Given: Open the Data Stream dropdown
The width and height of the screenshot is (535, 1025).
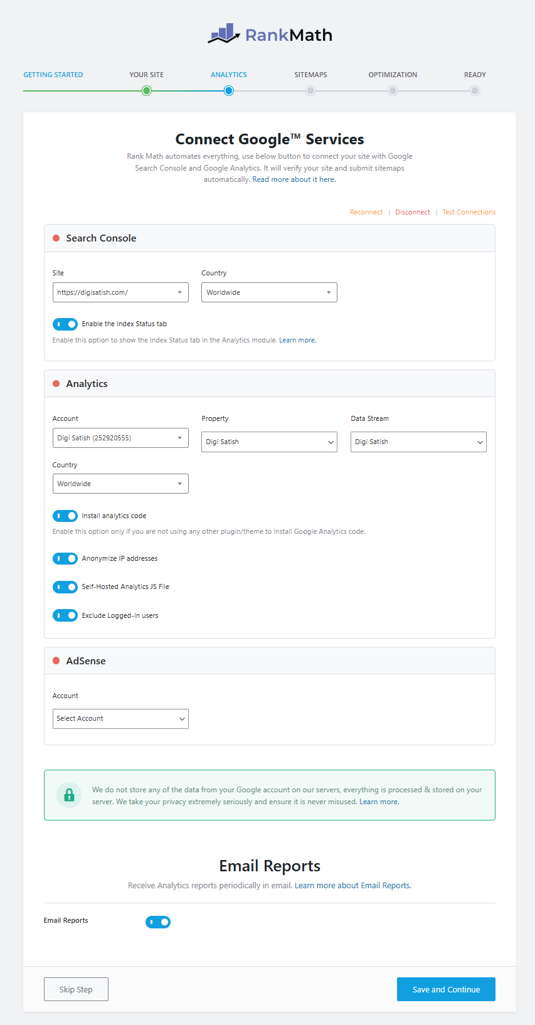Looking at the screenshot, I should [418, 442].
